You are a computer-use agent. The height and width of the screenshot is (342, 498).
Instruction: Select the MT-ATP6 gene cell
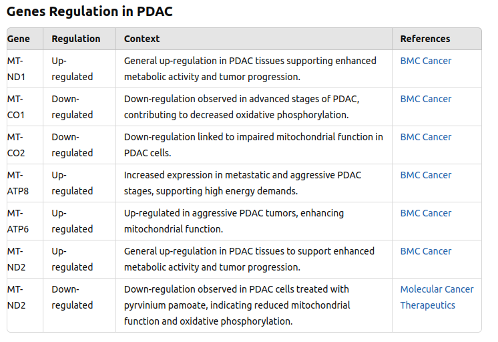click(18, 221)
